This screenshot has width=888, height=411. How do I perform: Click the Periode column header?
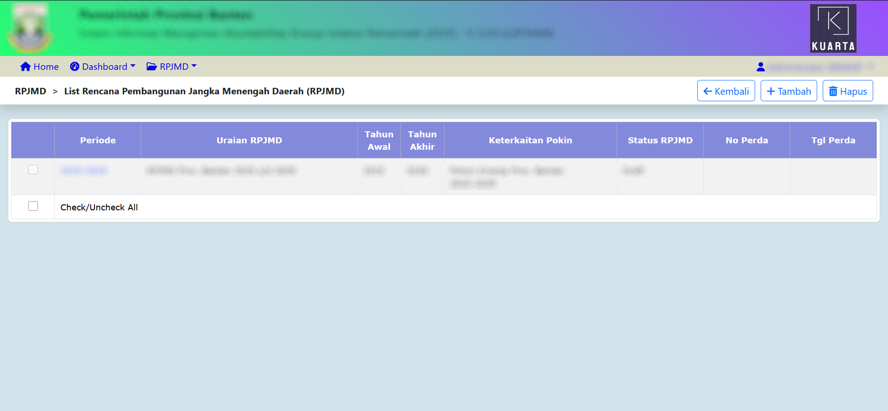pos(98,140)
